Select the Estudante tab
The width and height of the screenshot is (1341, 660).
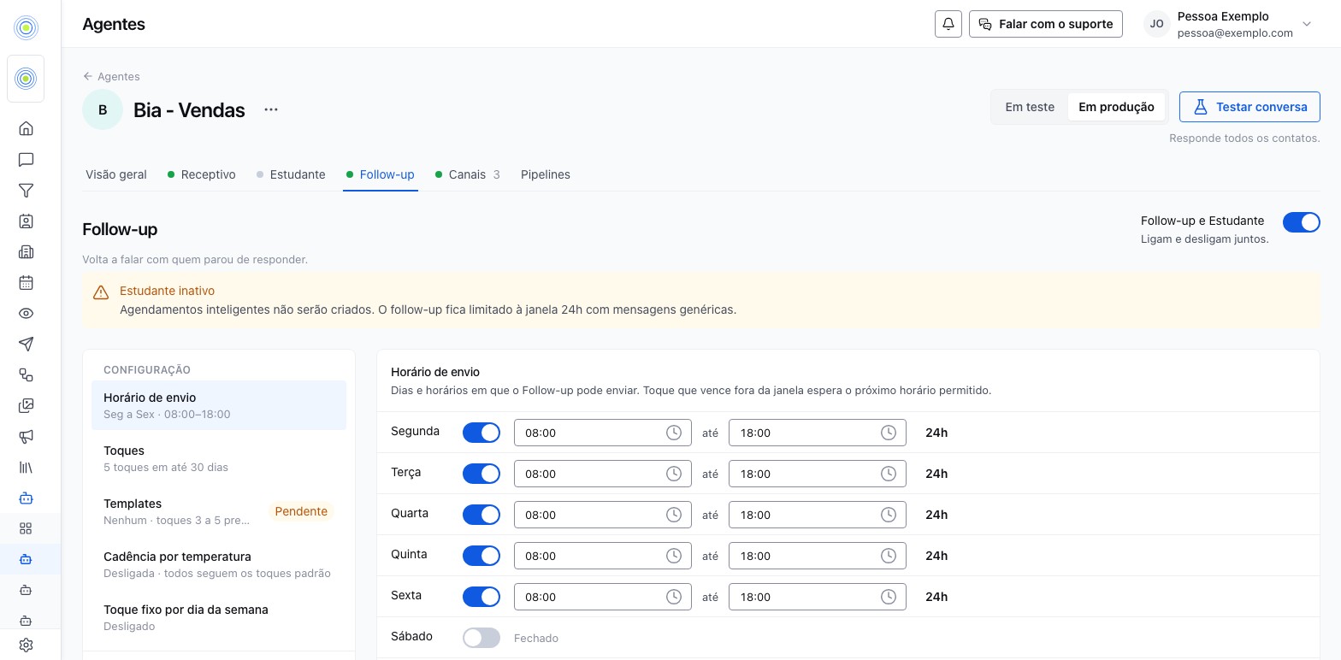click(291, 174)
